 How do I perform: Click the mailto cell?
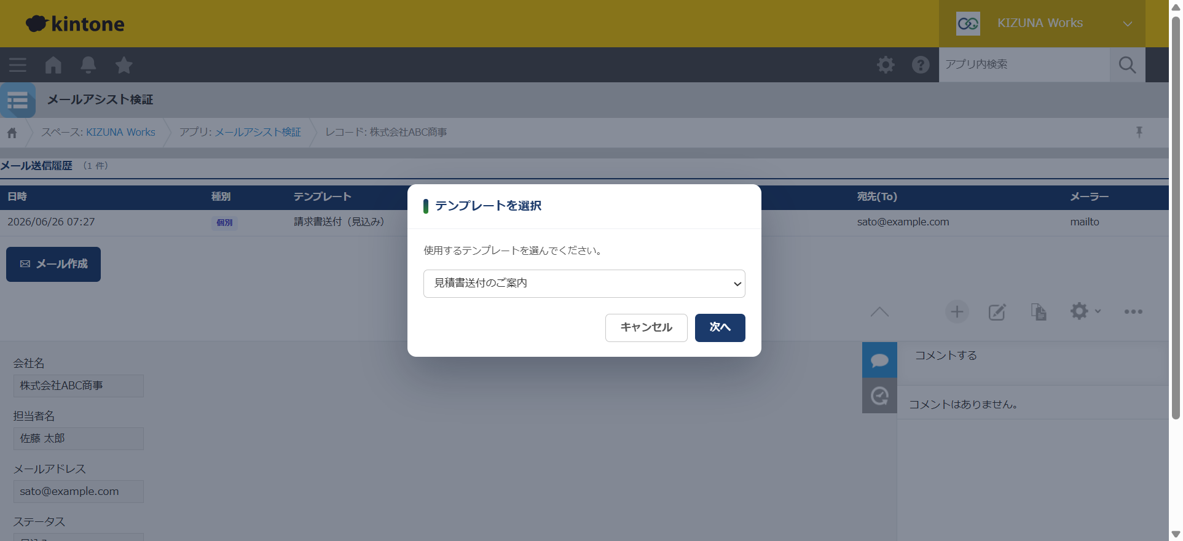1084,222
